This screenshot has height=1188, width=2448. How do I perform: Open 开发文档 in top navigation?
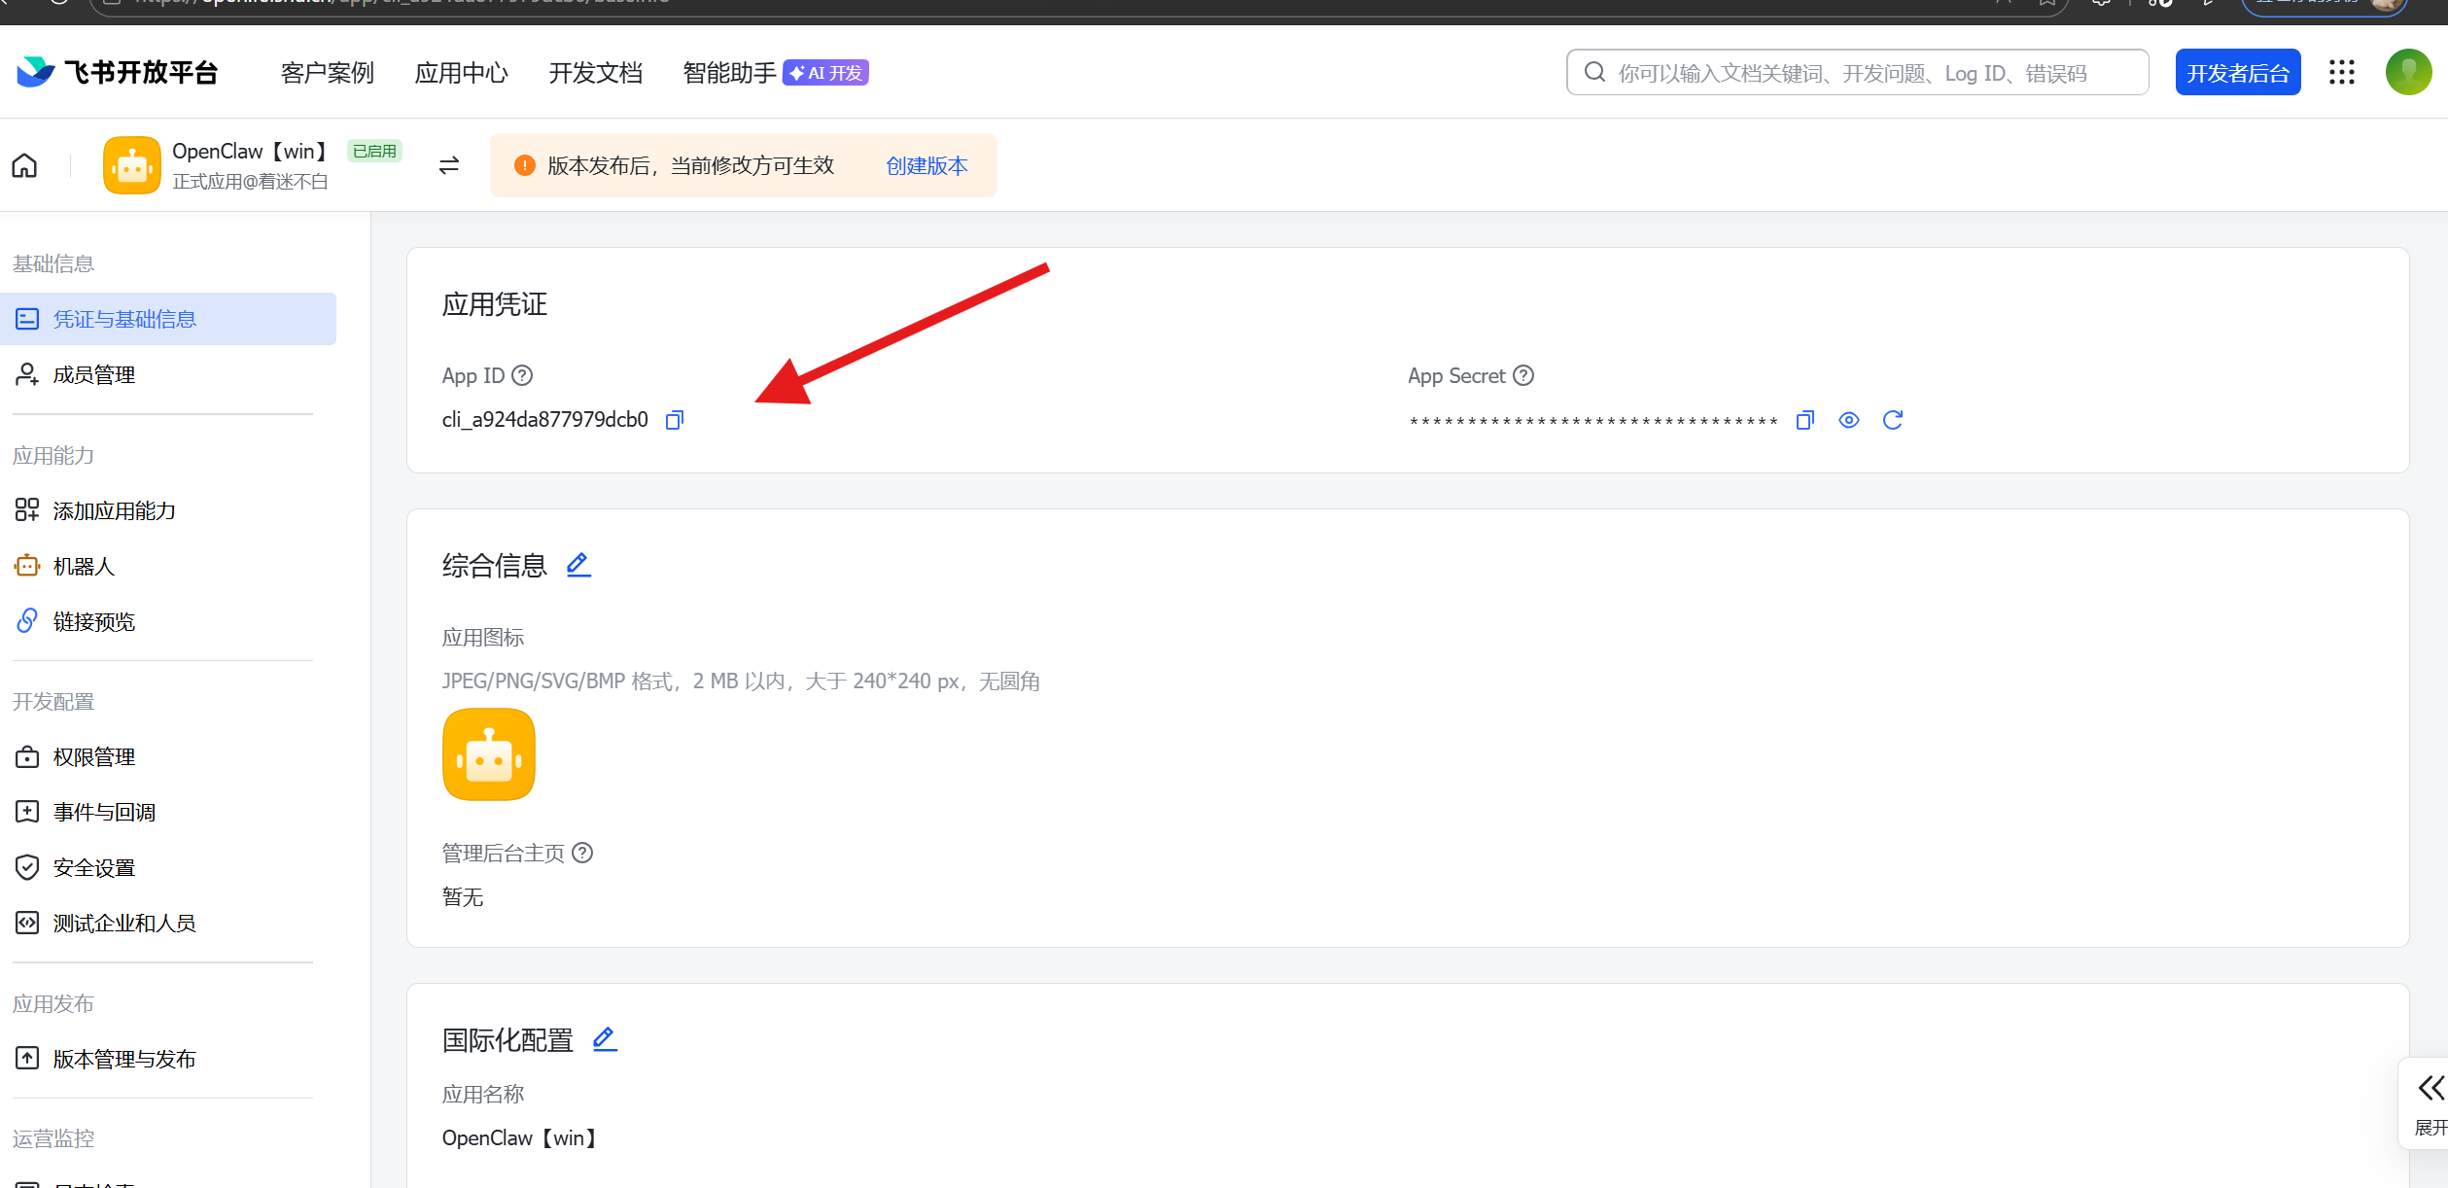point(595,73)
